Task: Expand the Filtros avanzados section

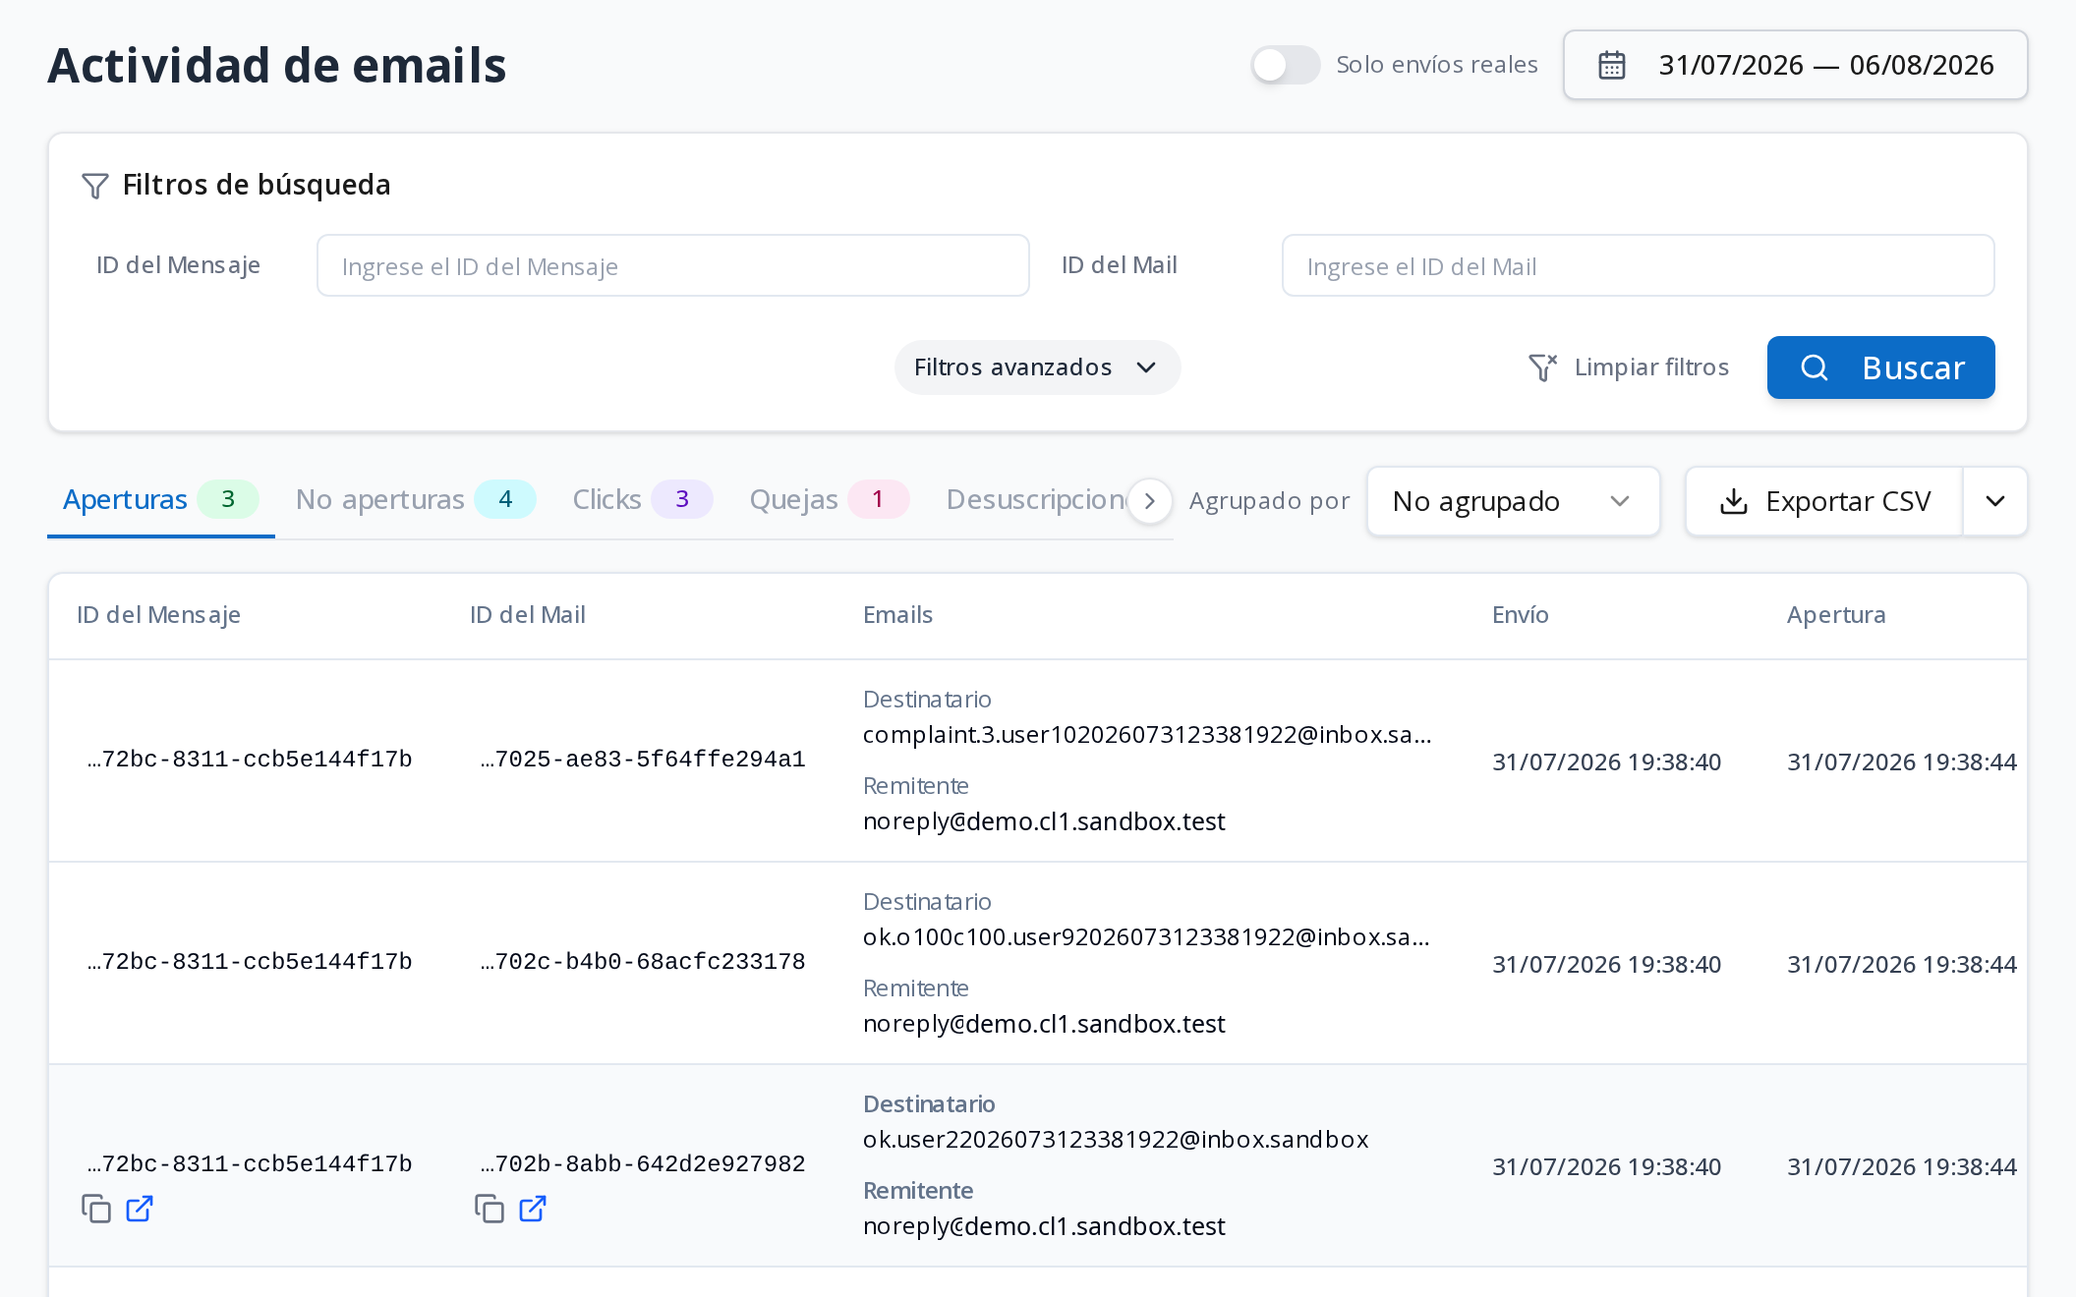Action: coord(1037,367)
